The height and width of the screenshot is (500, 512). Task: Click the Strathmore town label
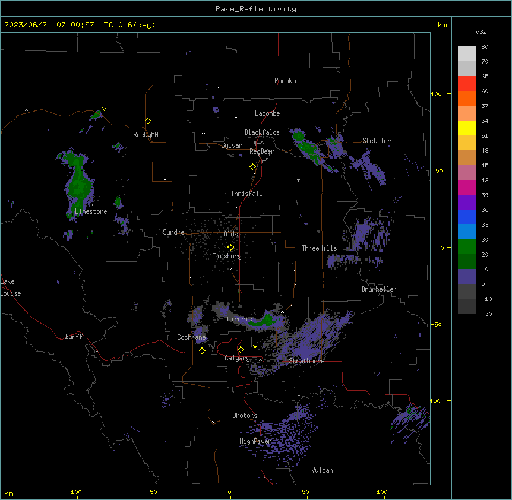(306, 361)
